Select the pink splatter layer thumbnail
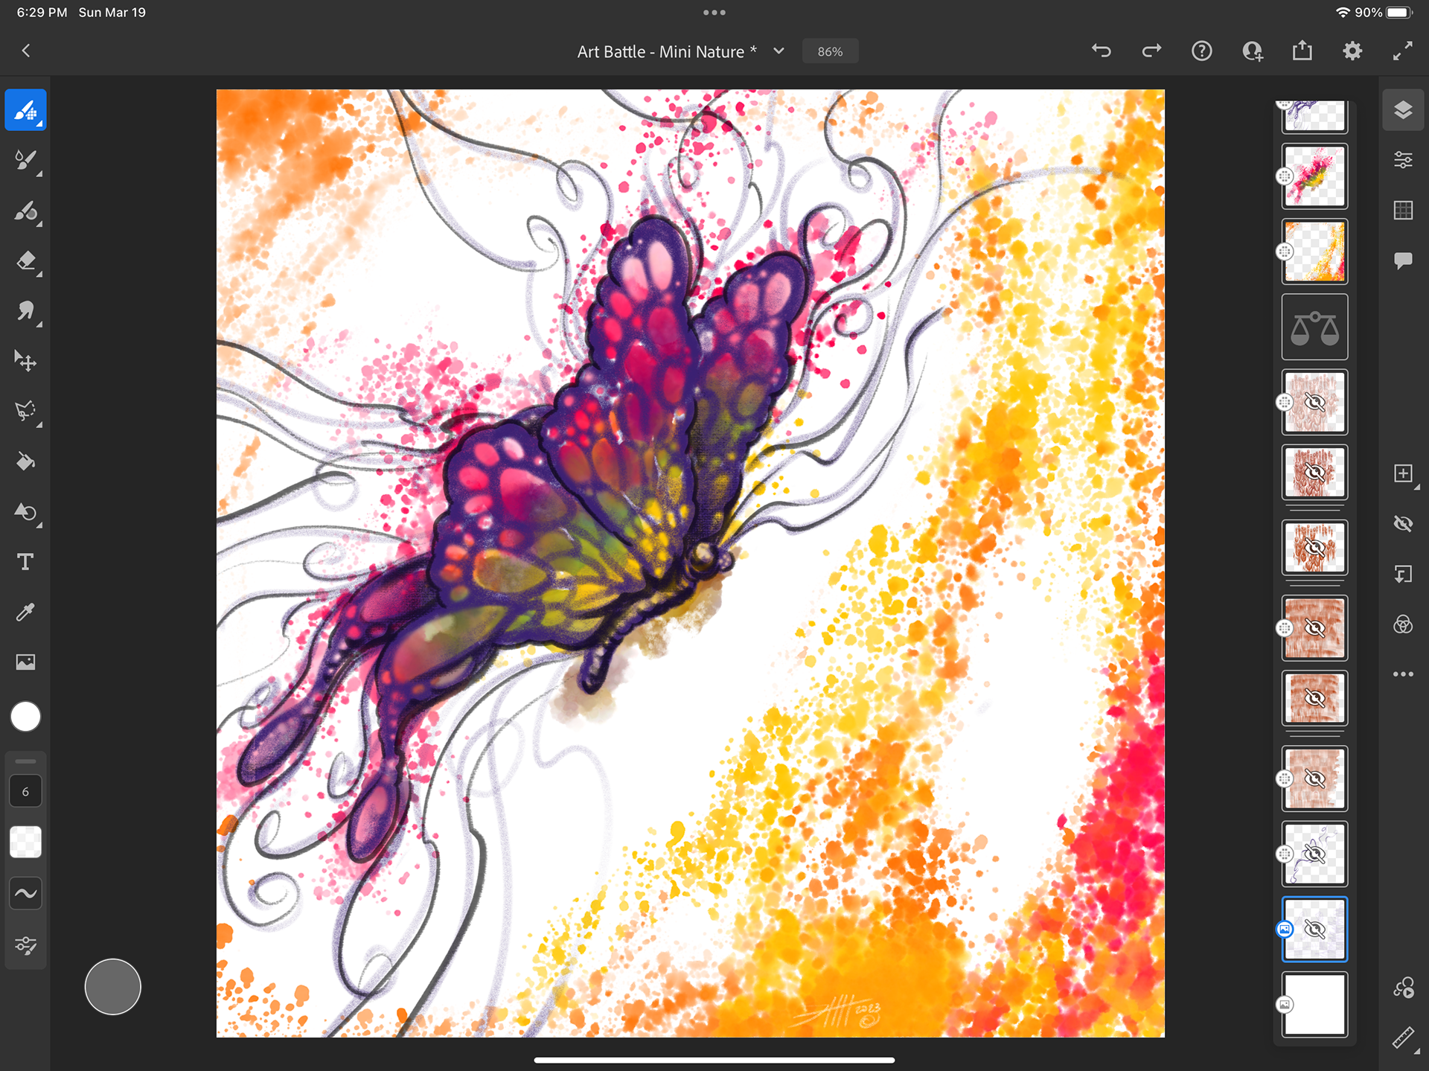This screenshot has height=1071, width=1429. pyautogui.click(x=1314, y=176)
